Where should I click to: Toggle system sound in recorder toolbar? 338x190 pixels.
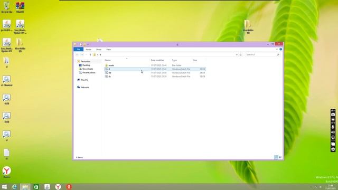pyautogui.click(x=333, y=132)
